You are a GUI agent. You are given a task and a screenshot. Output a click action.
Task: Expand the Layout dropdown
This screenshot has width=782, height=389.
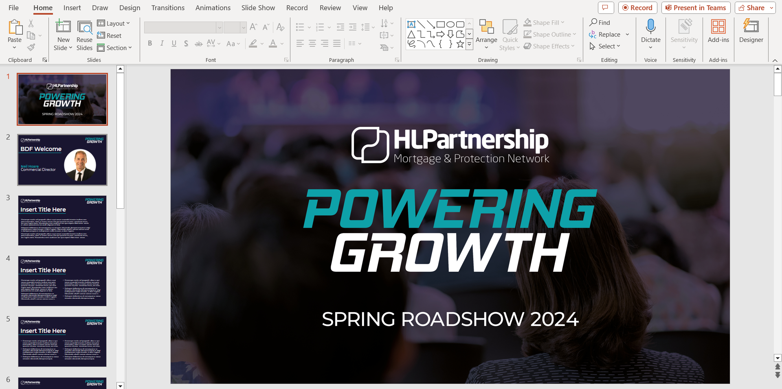click(114, 24)
